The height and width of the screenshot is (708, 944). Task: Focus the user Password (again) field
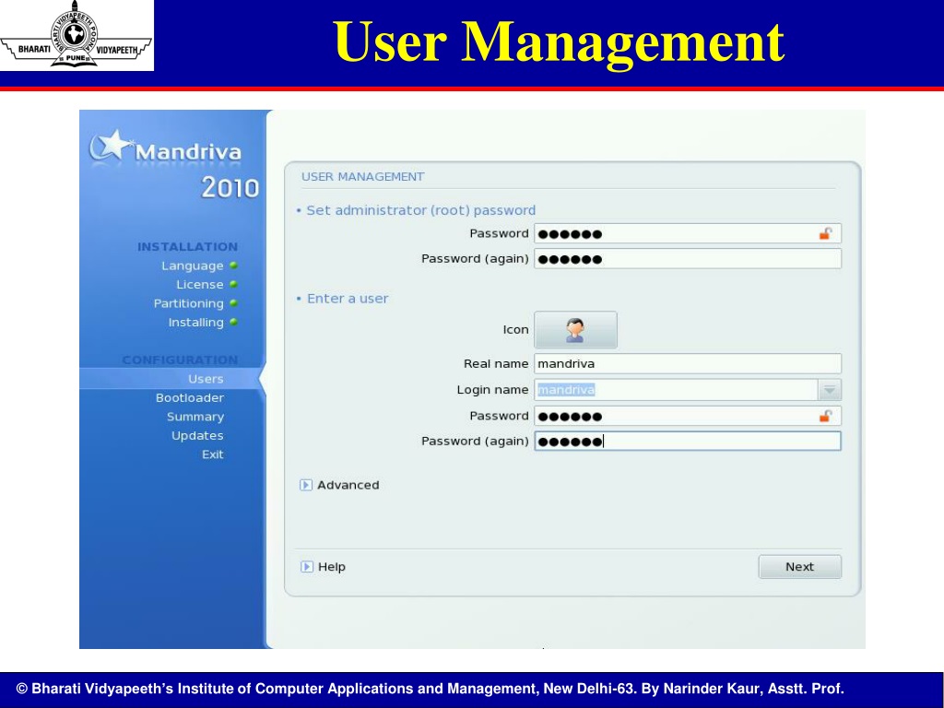[x=688, y=442]
